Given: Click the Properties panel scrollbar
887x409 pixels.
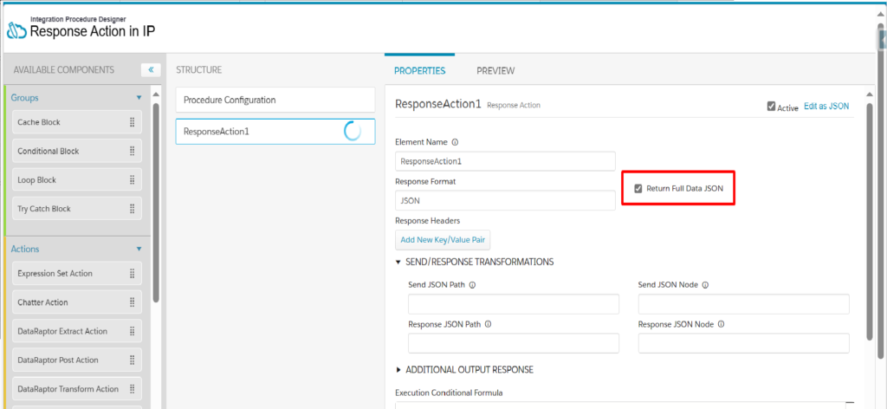Looking at the screenshot, I should click(870, 221).
